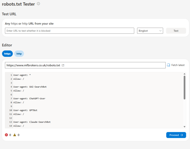The height and width of the screenshot is (149, 190).
Task: Click line 7 'User-agent: ChatGPT-User'
Action: pos(29,99)
